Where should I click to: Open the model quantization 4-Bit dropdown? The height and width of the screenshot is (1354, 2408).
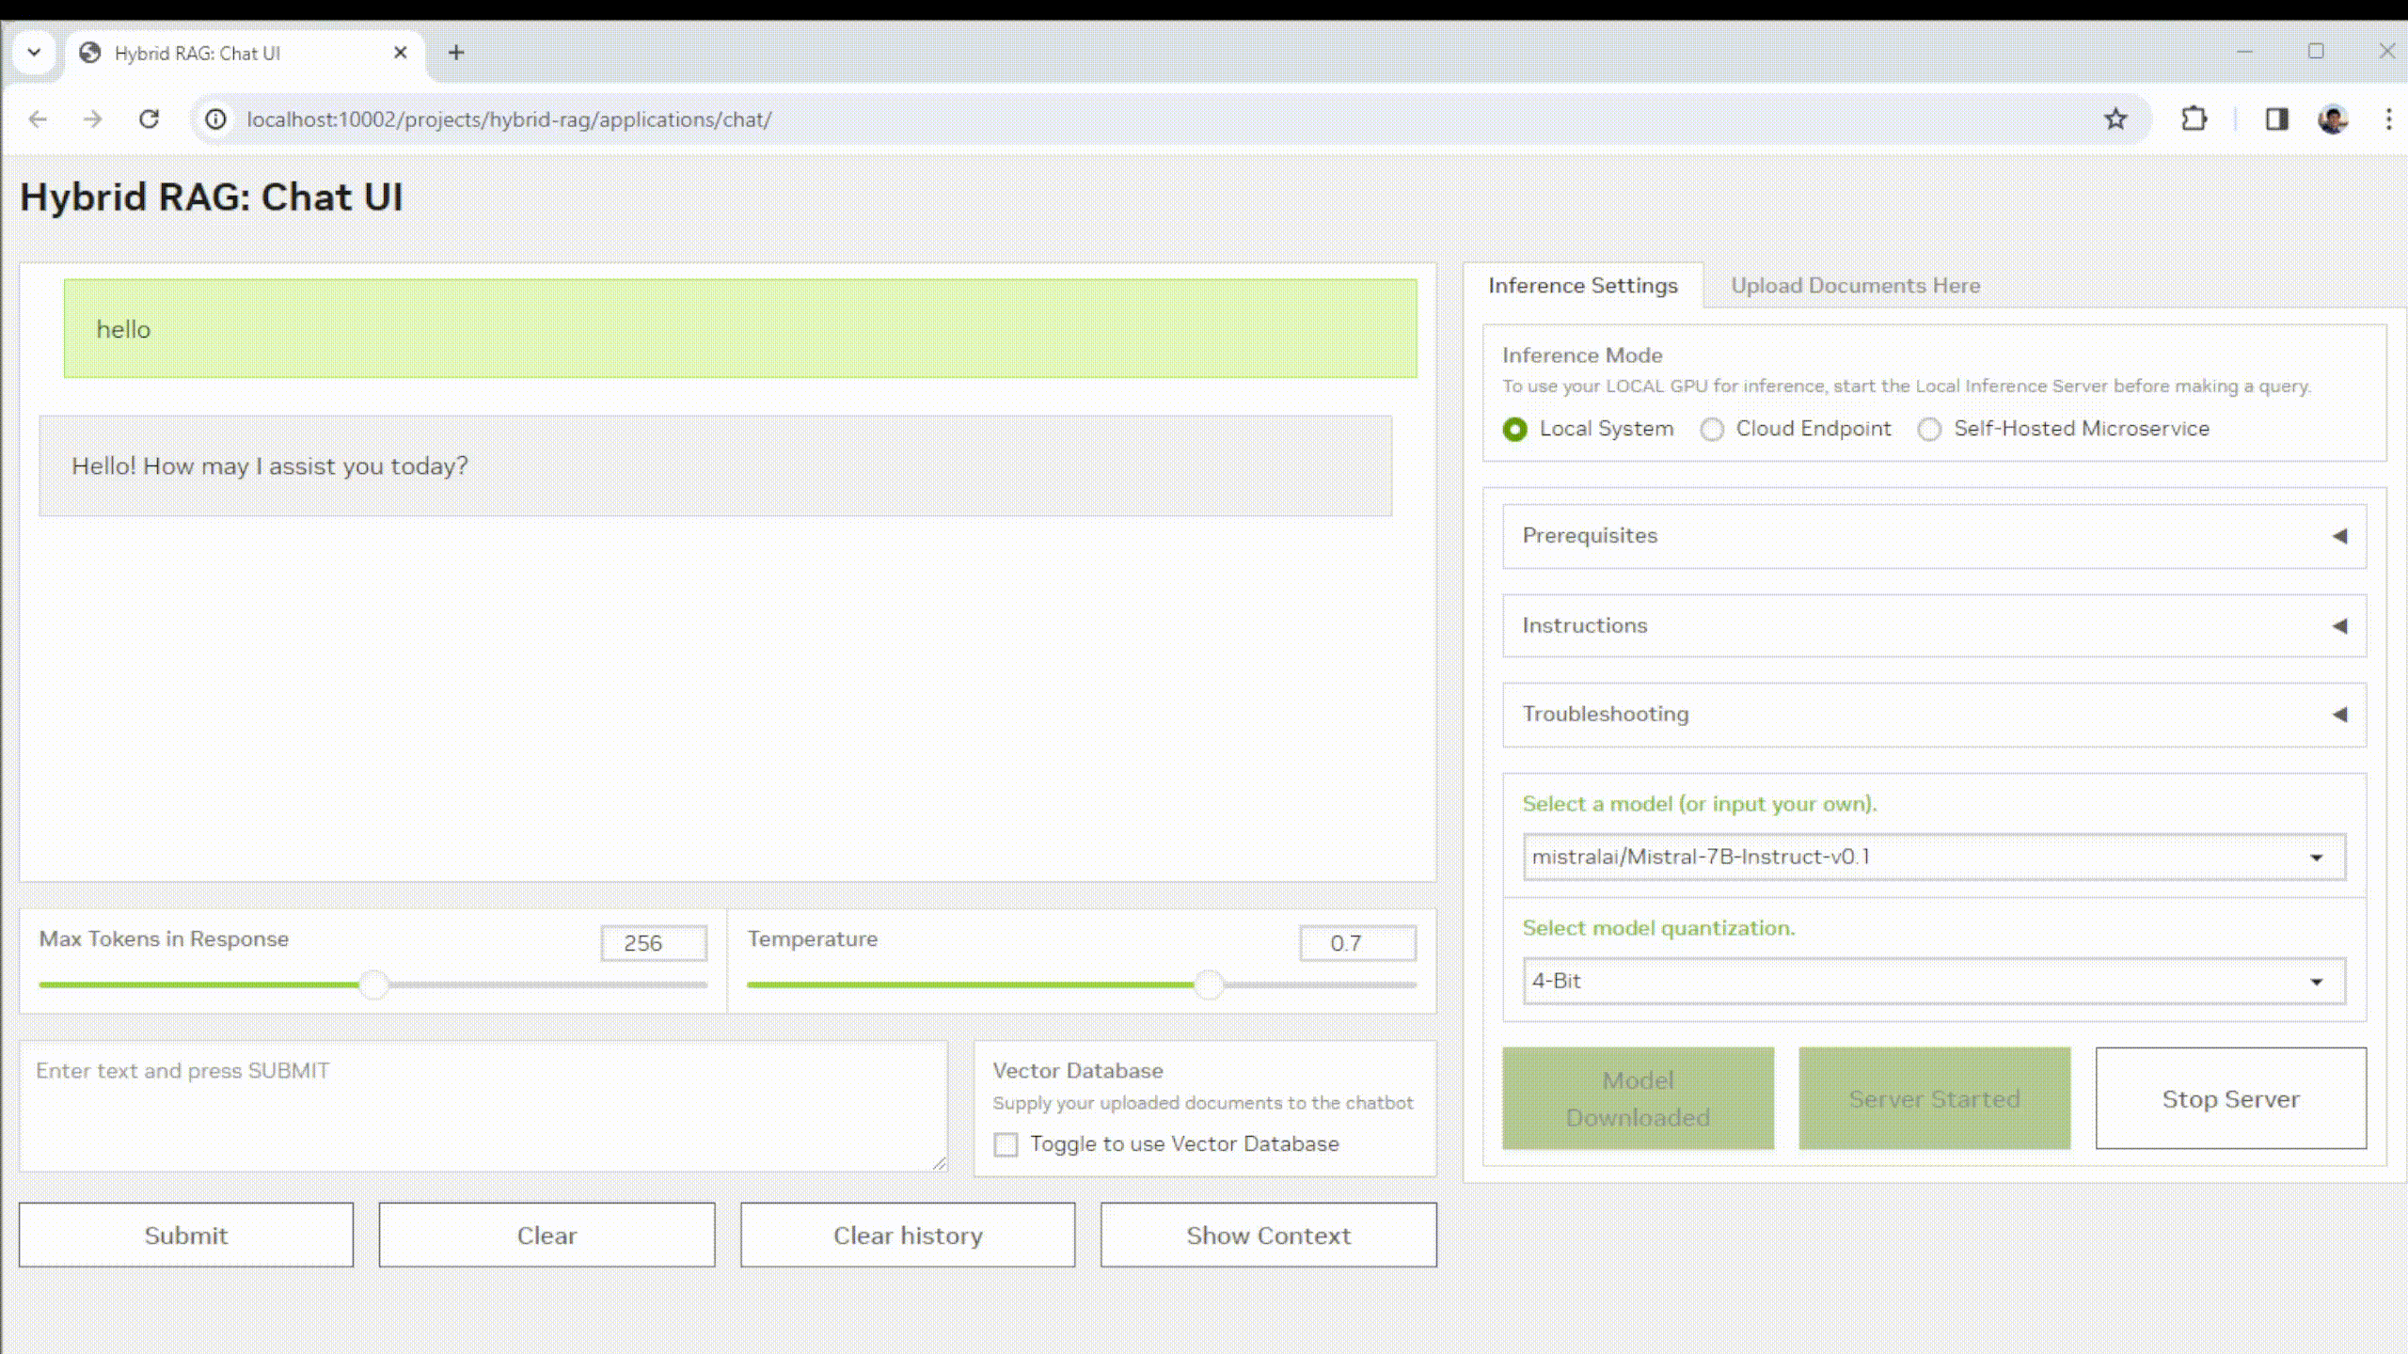click(x=1934, y=981)
